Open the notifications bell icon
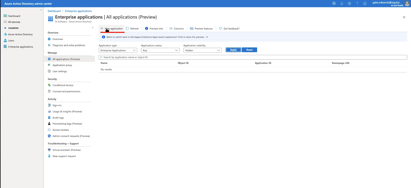Image resolution: width=411 pixels, height=188 pixels. tap(342, 3)
